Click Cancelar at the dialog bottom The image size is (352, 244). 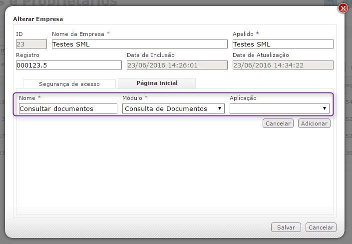(321, 227)
